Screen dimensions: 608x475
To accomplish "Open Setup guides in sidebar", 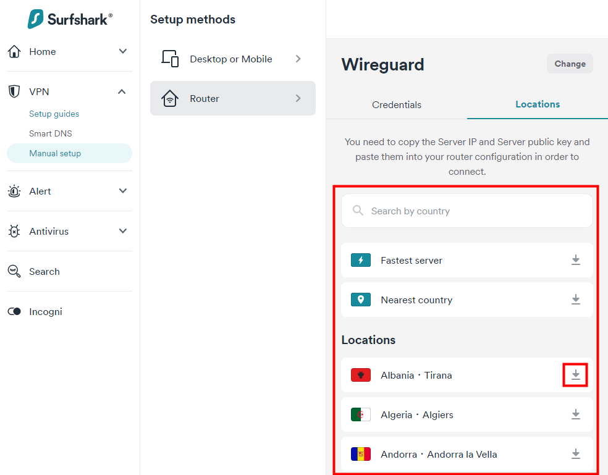I will point(54,114).
